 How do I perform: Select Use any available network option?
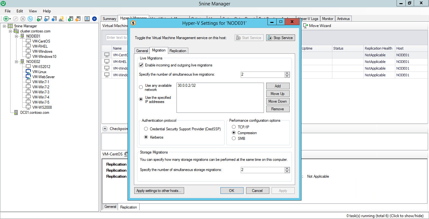(x=141, y=87)
